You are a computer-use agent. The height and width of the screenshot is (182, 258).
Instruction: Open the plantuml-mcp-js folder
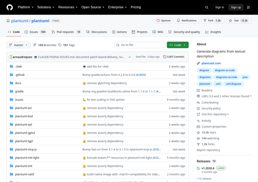(26, 149)
